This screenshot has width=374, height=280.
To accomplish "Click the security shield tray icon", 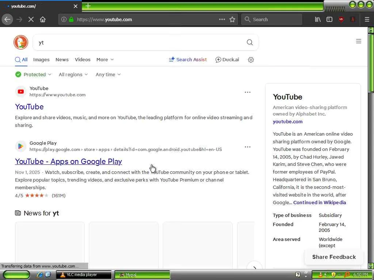I will [x=333, y=275].
